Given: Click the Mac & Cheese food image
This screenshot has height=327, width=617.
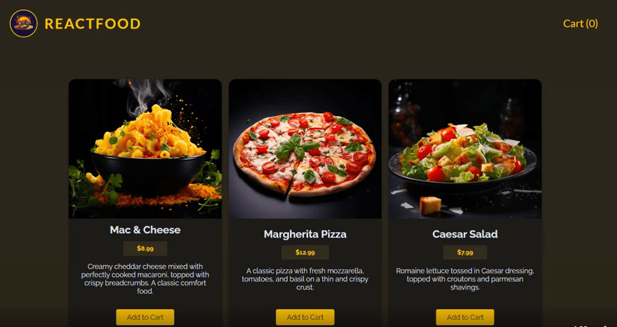Looking at the screenshot, I should pos(145,149).
